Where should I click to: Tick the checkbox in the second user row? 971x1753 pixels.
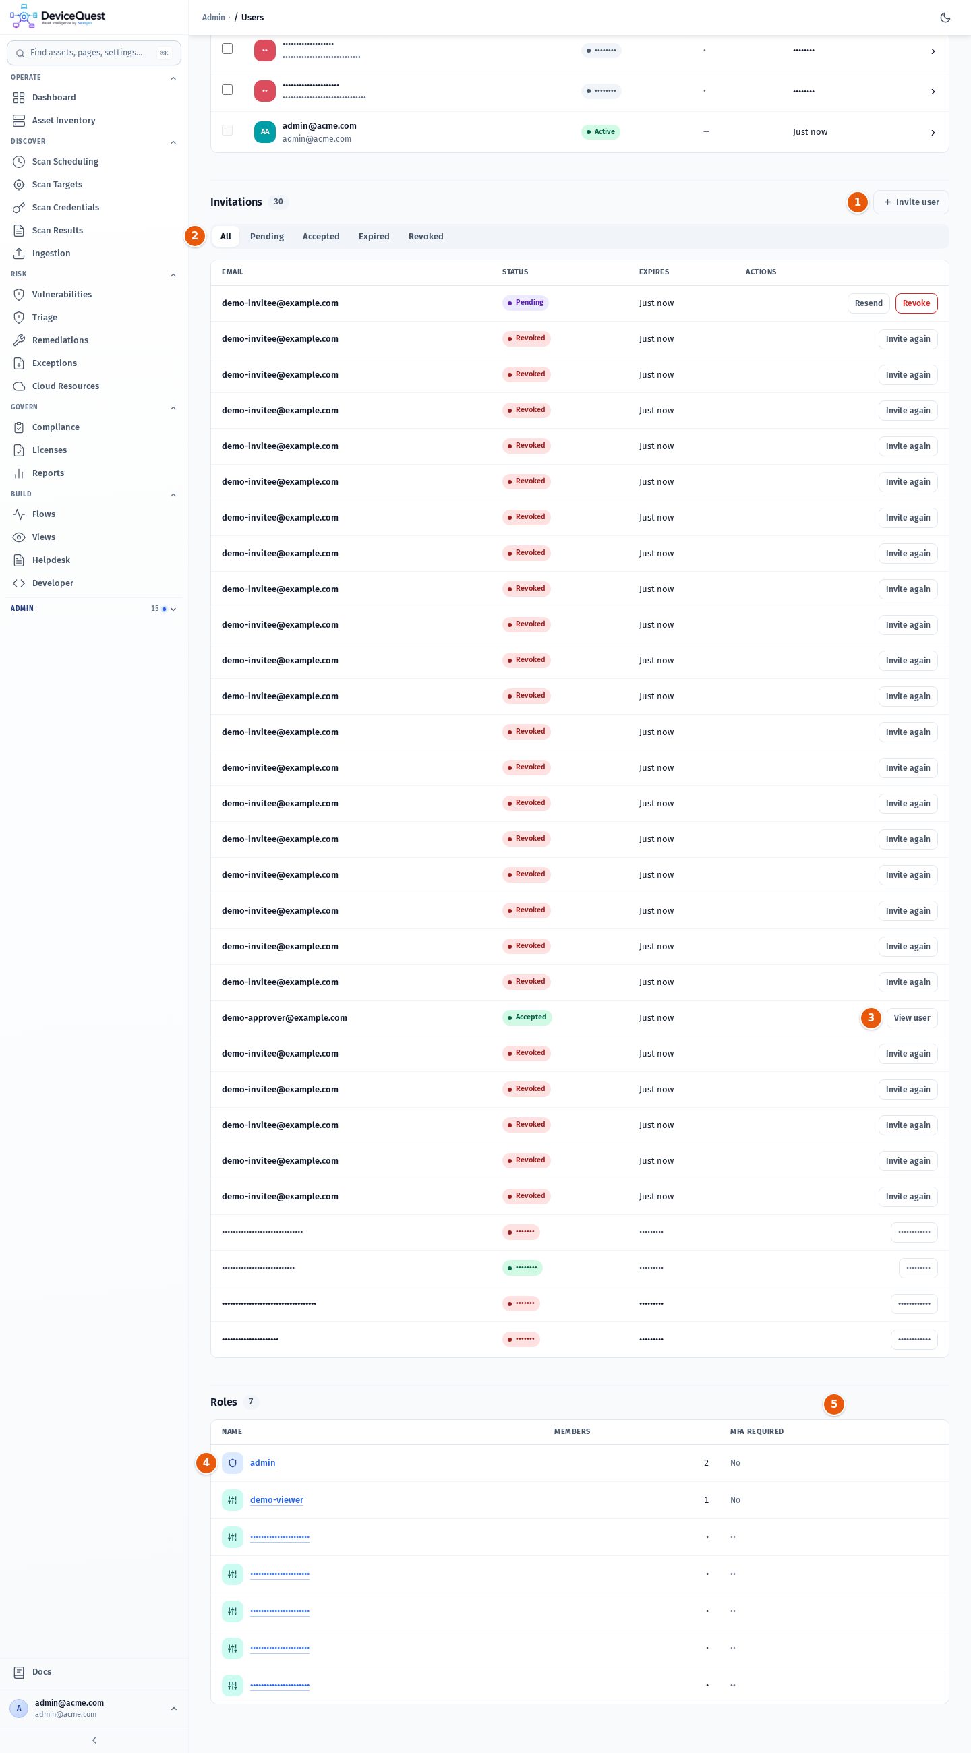(227, 90)
